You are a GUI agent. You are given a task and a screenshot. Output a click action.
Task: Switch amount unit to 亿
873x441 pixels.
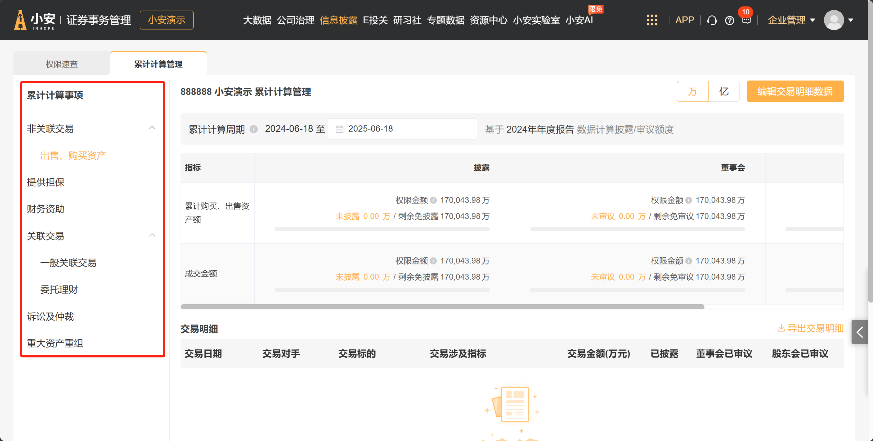click(724, 91)
